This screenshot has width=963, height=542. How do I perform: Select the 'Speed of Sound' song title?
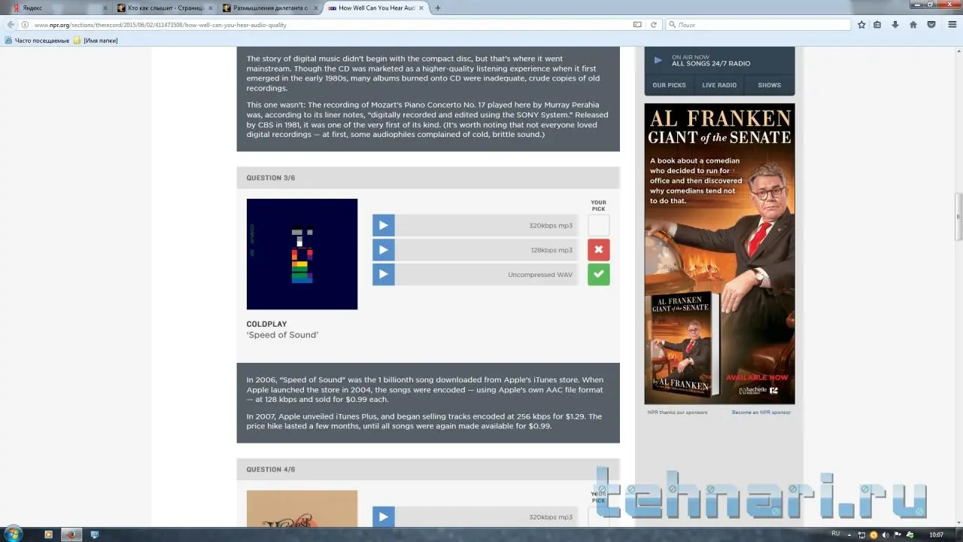tap(282, 335)
